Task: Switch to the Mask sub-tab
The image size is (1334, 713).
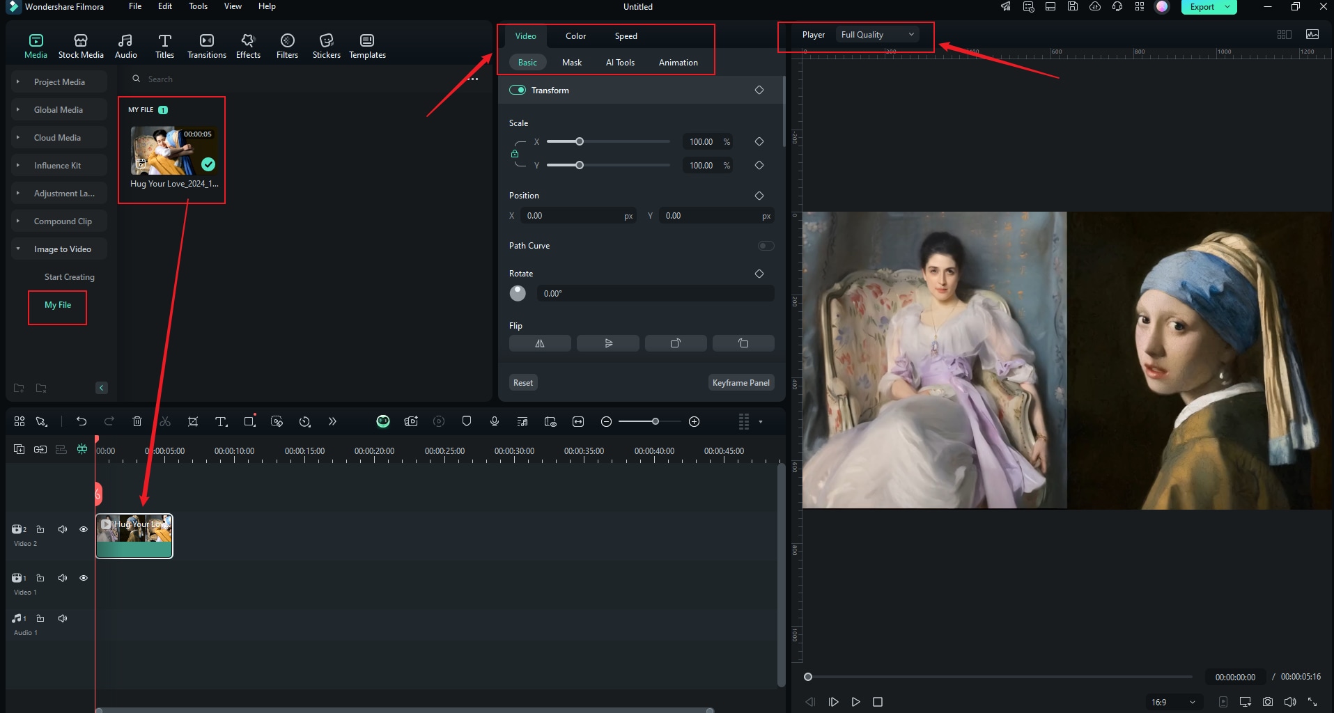Action: pos(572,63)
